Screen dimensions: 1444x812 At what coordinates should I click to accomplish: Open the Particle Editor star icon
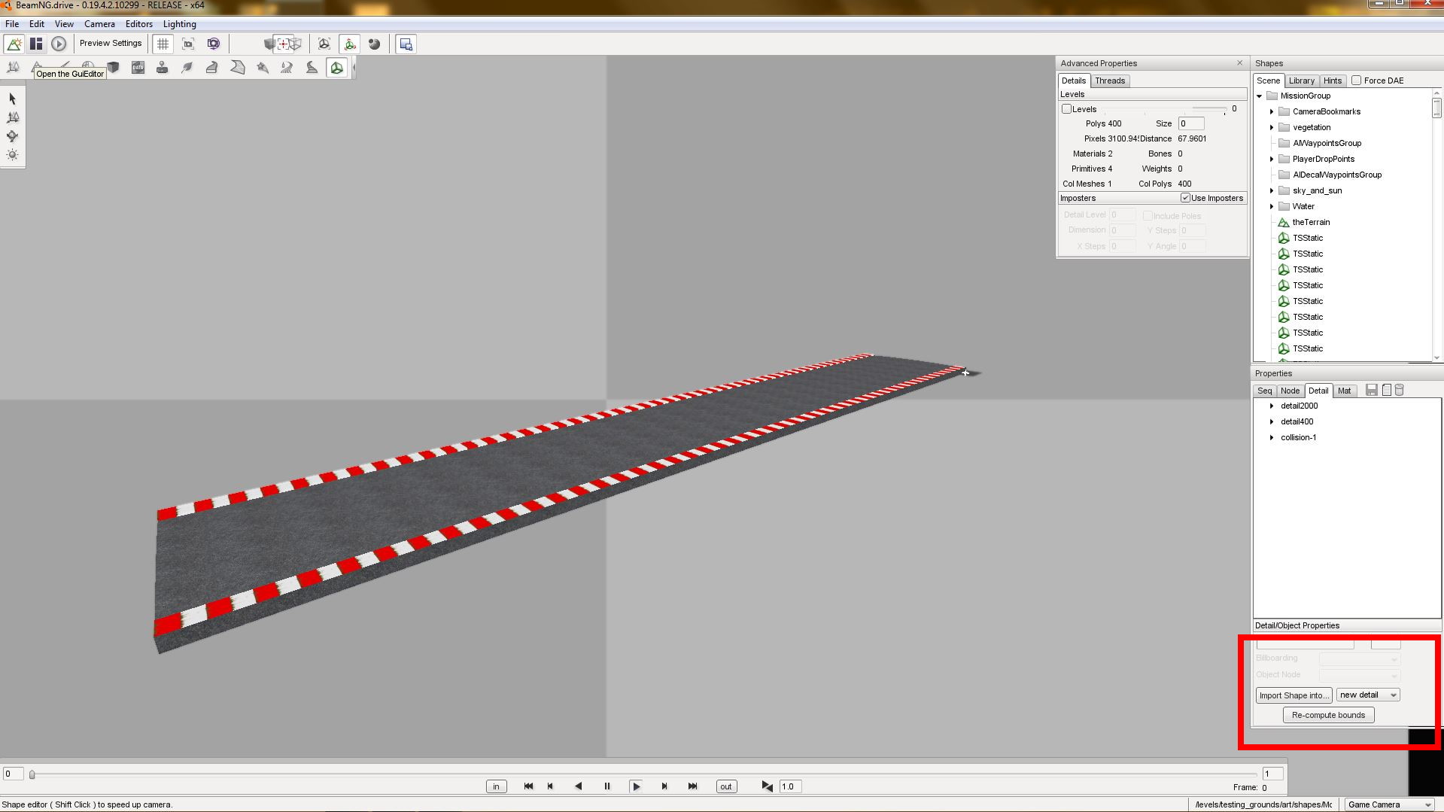263,68
